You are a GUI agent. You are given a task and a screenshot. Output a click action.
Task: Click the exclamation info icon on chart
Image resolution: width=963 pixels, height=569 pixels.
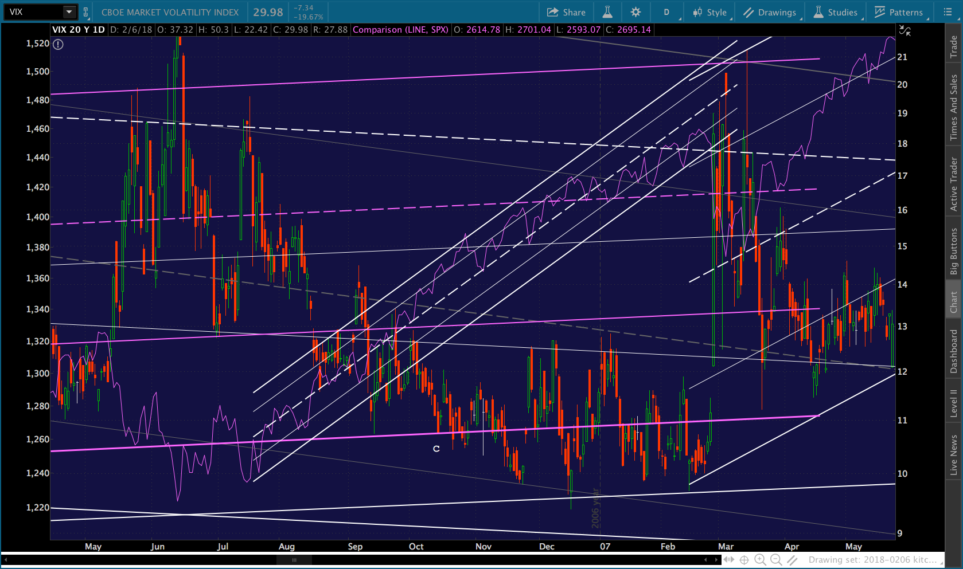(58, 44)
